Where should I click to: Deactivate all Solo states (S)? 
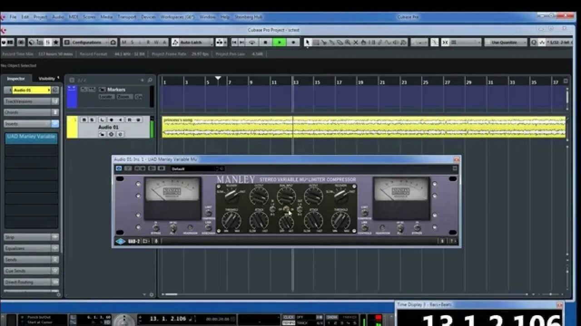pos(133,42)
